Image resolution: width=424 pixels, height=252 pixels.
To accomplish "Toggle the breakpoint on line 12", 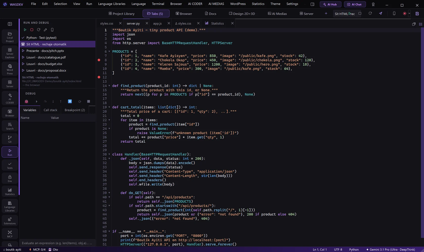I will point(99,77).
